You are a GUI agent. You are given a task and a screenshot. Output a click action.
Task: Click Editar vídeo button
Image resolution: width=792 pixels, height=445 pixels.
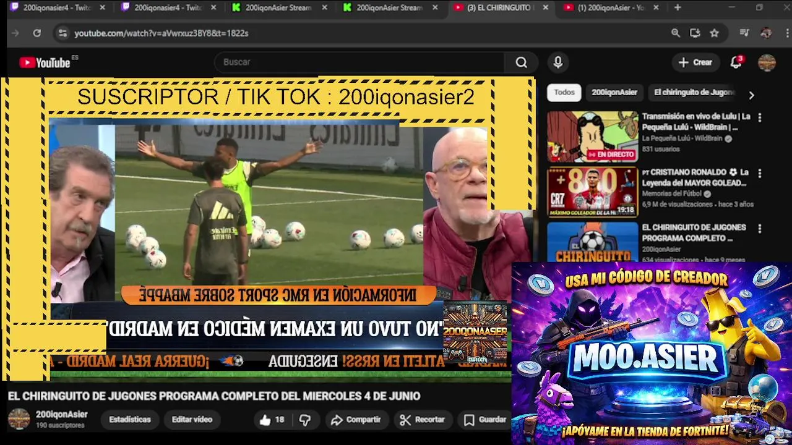(192, 420)
